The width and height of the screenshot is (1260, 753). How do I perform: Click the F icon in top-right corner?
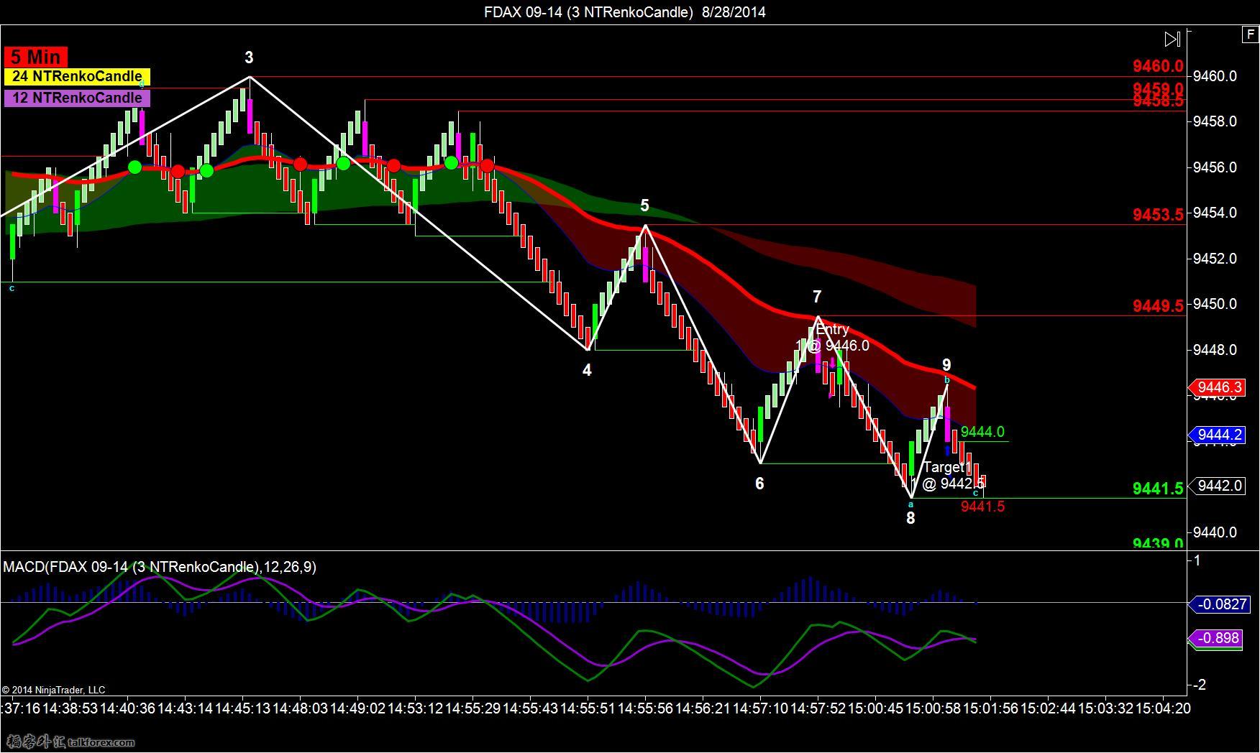(x=1251, y=34)
